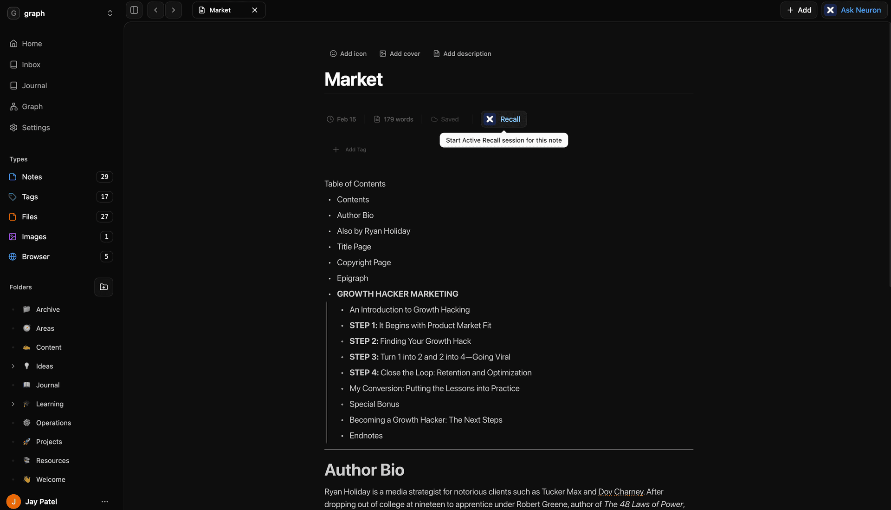Screen dimensions: 891x510
Task: Click the top Add button
Action: 799,10
